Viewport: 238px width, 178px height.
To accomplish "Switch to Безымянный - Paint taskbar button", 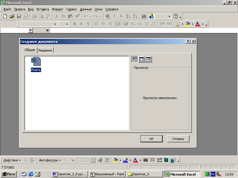I will [x=107, y=174].
